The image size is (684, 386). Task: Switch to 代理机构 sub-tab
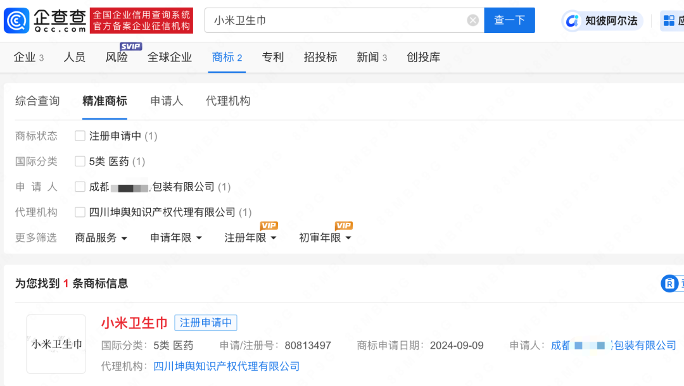[x=228, y=101]
